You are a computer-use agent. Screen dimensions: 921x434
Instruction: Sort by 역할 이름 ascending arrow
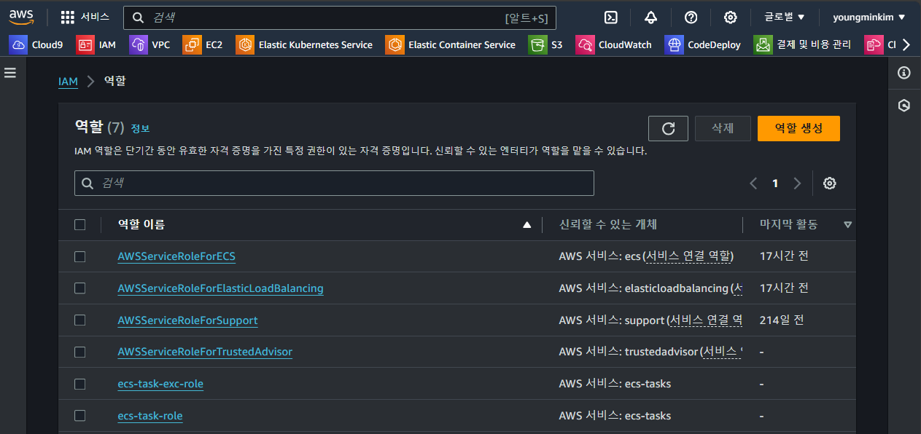[527, 225]
